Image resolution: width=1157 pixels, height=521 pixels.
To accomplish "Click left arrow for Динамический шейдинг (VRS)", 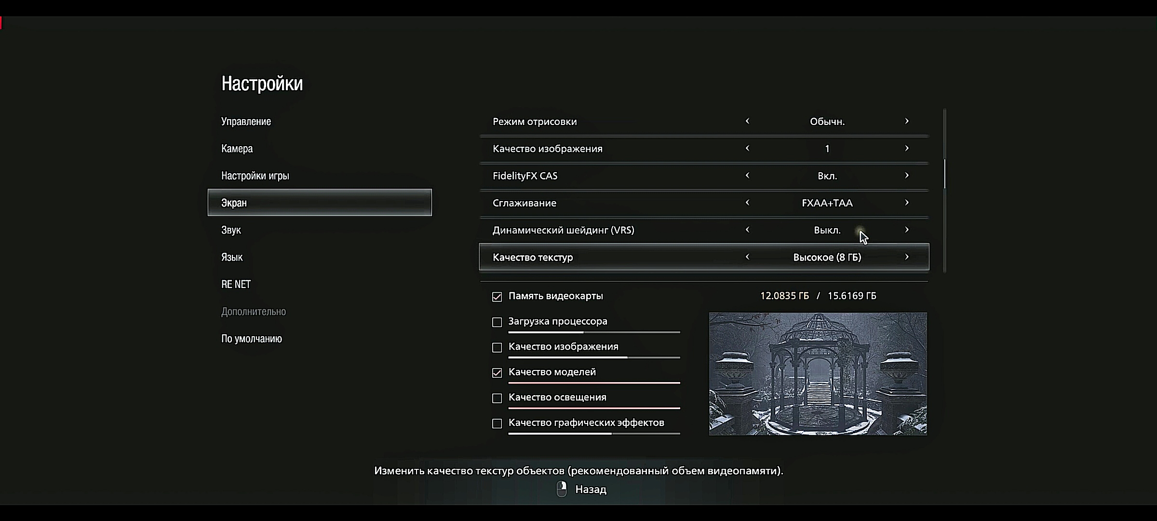I will (747, 230).
